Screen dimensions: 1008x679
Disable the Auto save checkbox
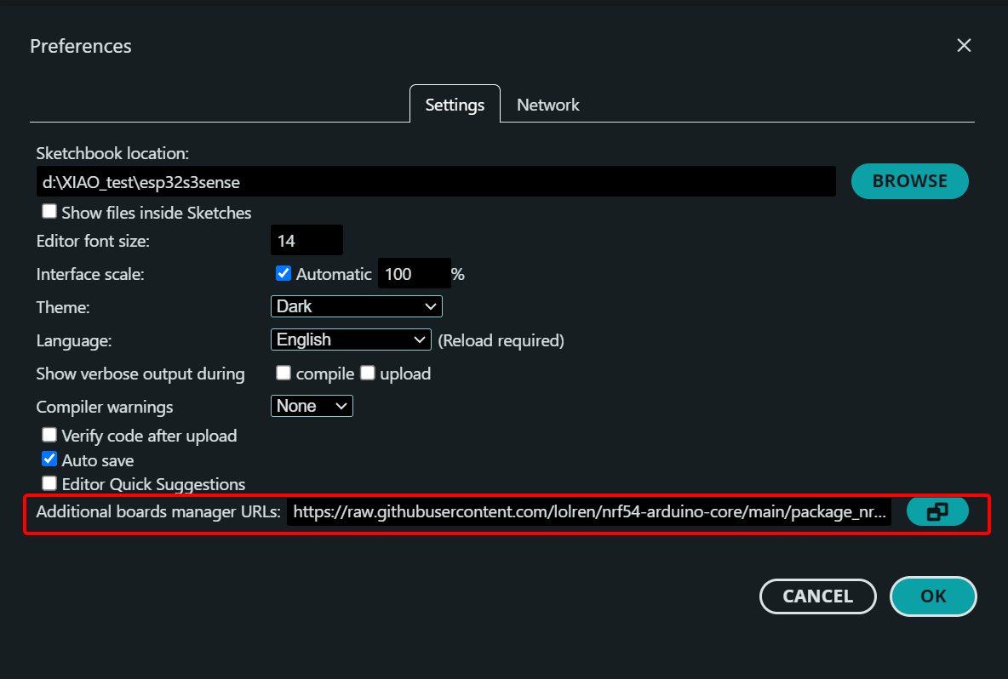point(50,459)
